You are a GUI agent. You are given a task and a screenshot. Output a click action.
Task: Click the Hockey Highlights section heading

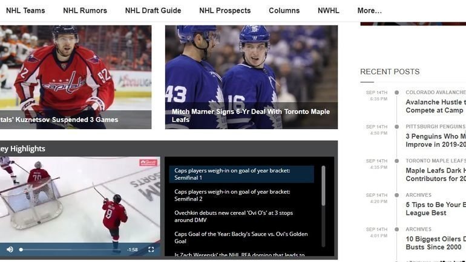tap(22, 149)
